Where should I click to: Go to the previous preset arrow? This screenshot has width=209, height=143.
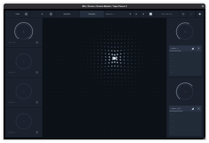coord(136,14)
